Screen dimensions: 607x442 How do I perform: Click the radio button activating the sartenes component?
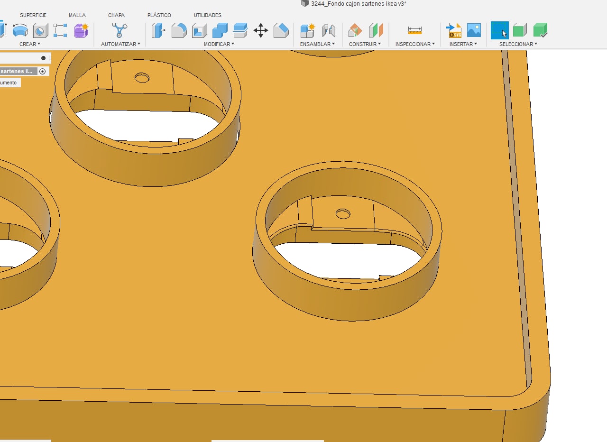[42, 71]
